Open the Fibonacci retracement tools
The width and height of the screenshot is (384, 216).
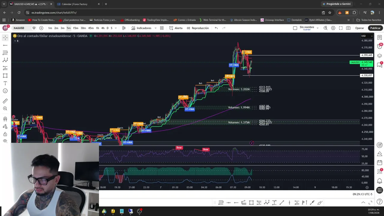5,53
